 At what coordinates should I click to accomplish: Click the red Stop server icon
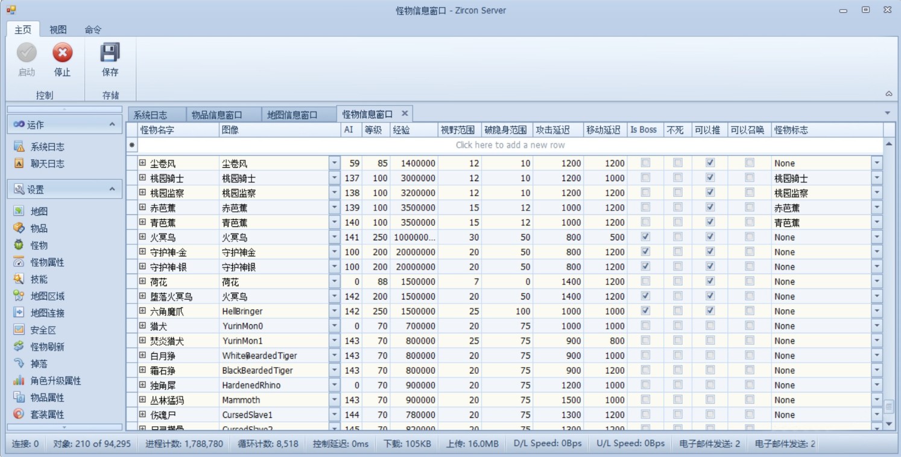[x=62, y=53]
